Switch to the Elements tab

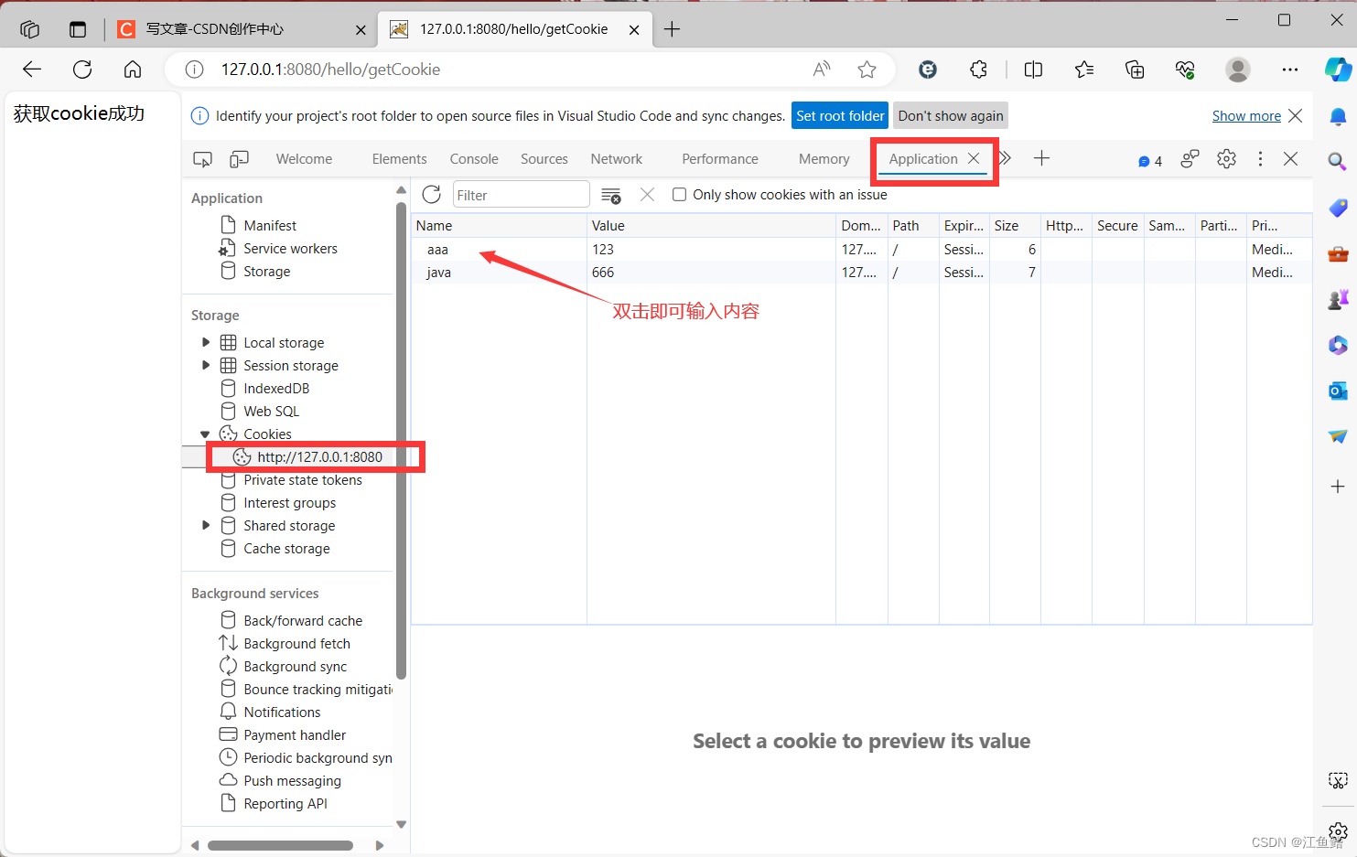399,159
